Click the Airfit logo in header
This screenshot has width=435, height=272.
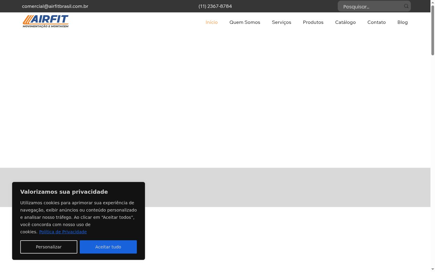46,21
